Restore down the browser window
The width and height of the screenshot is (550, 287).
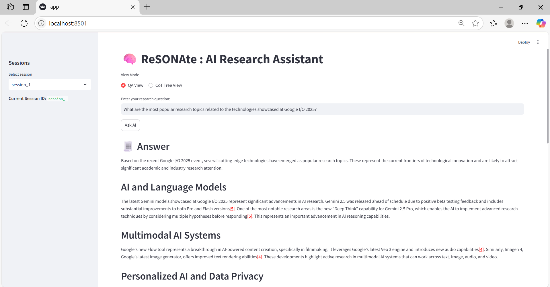click(521, 7)
